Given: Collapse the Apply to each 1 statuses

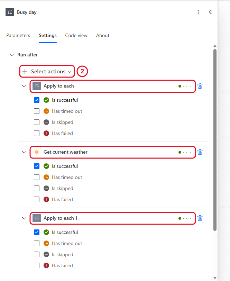Looking at the screenshot, I should point(24,218).
